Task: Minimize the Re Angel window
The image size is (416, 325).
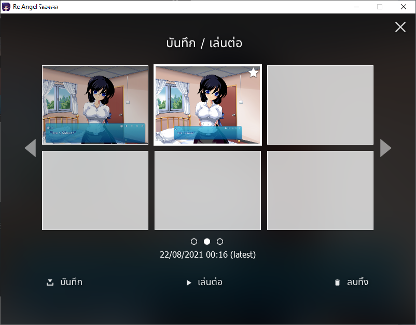Action: pos(356,7)
